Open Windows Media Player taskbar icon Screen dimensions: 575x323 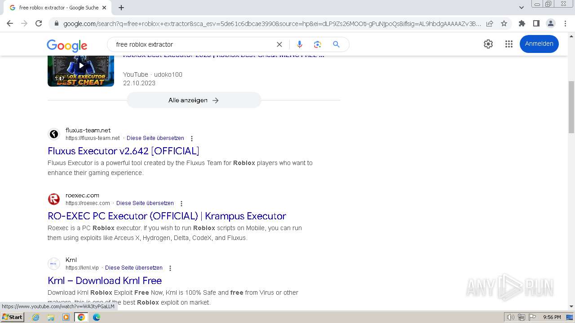(x=66, y=317)
